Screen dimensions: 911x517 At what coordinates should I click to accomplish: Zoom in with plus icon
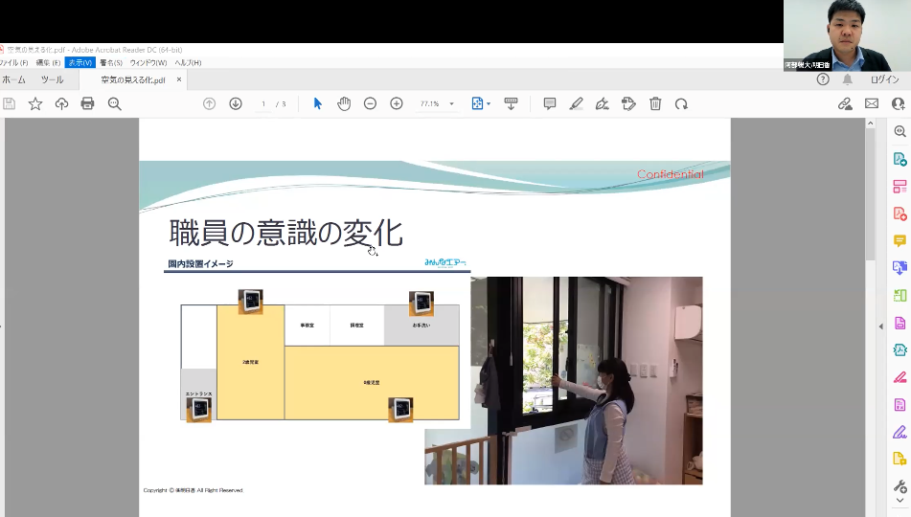[x=397, y=104]
